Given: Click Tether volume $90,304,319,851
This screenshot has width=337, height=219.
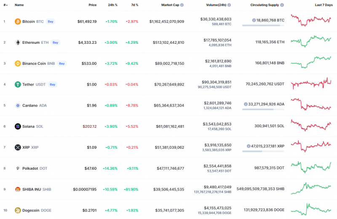Looking at the screenshot, I should click(217, 82).
